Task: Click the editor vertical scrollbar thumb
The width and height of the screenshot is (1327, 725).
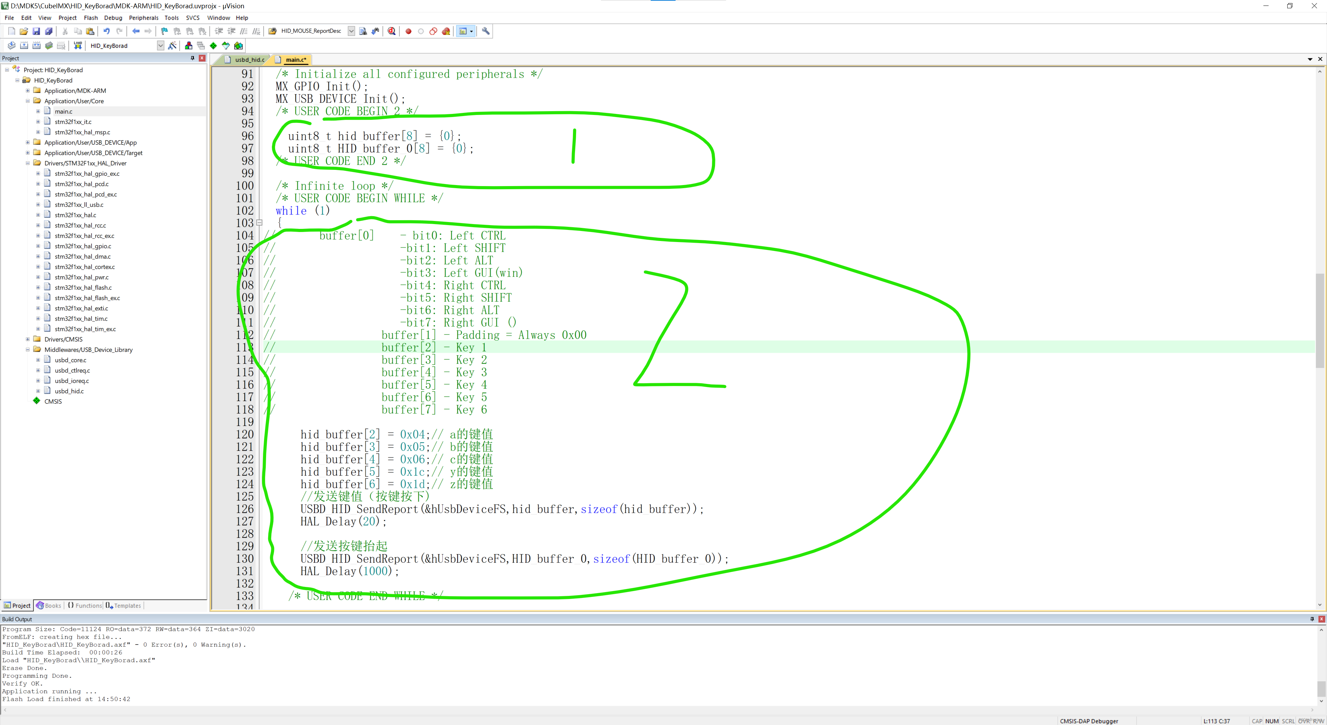Action: pyautogui.click(x=1319, y=322)
